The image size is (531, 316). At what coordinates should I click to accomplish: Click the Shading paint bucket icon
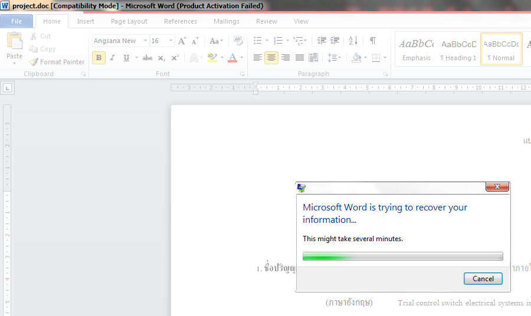[x=356, y=58]
